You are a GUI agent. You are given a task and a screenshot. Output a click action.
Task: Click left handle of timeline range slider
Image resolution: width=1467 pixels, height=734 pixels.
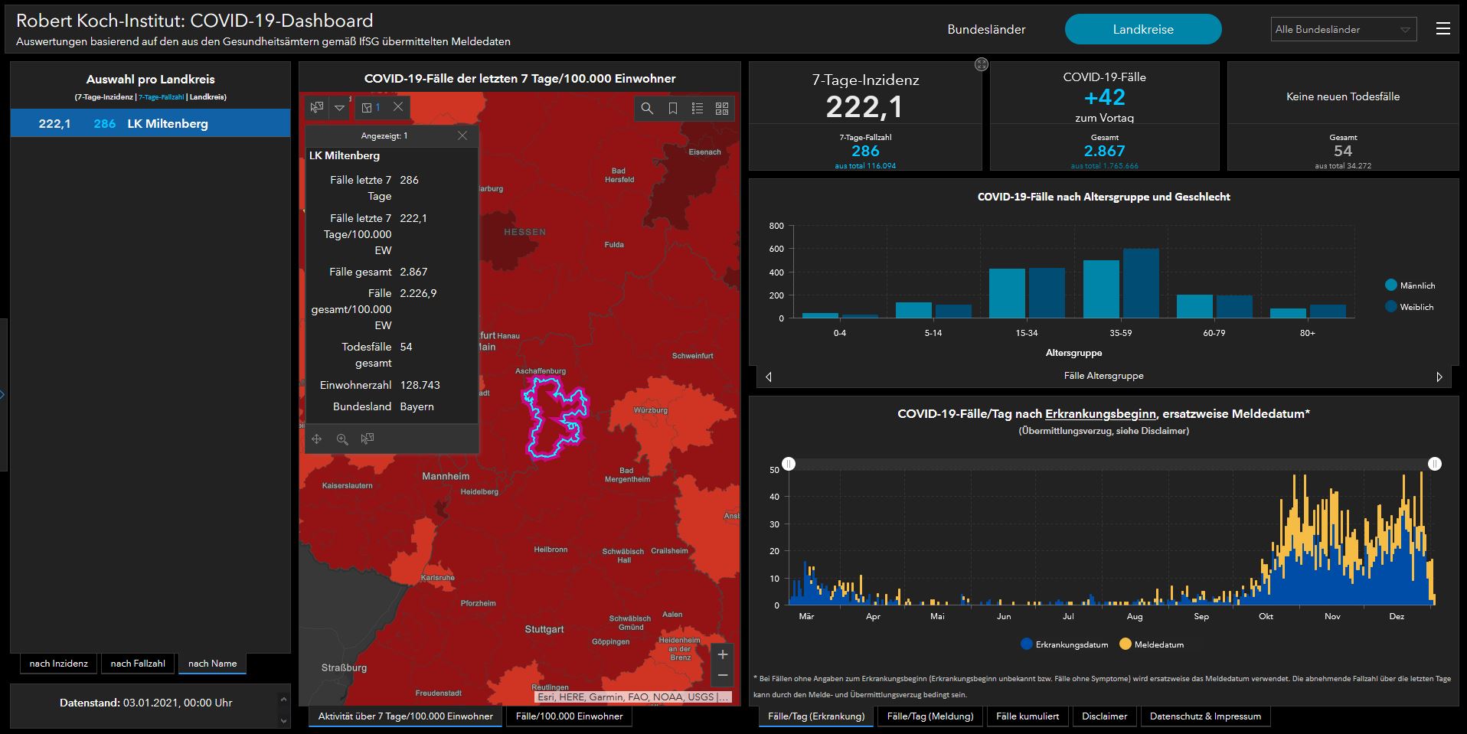789,464
